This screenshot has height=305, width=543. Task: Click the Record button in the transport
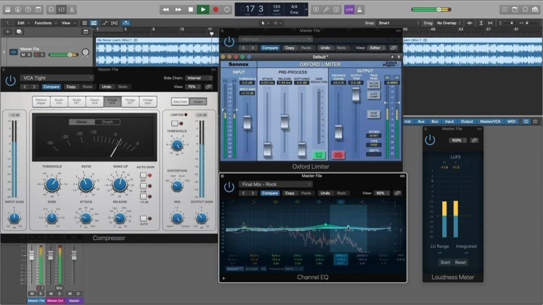tap(215, 9)
